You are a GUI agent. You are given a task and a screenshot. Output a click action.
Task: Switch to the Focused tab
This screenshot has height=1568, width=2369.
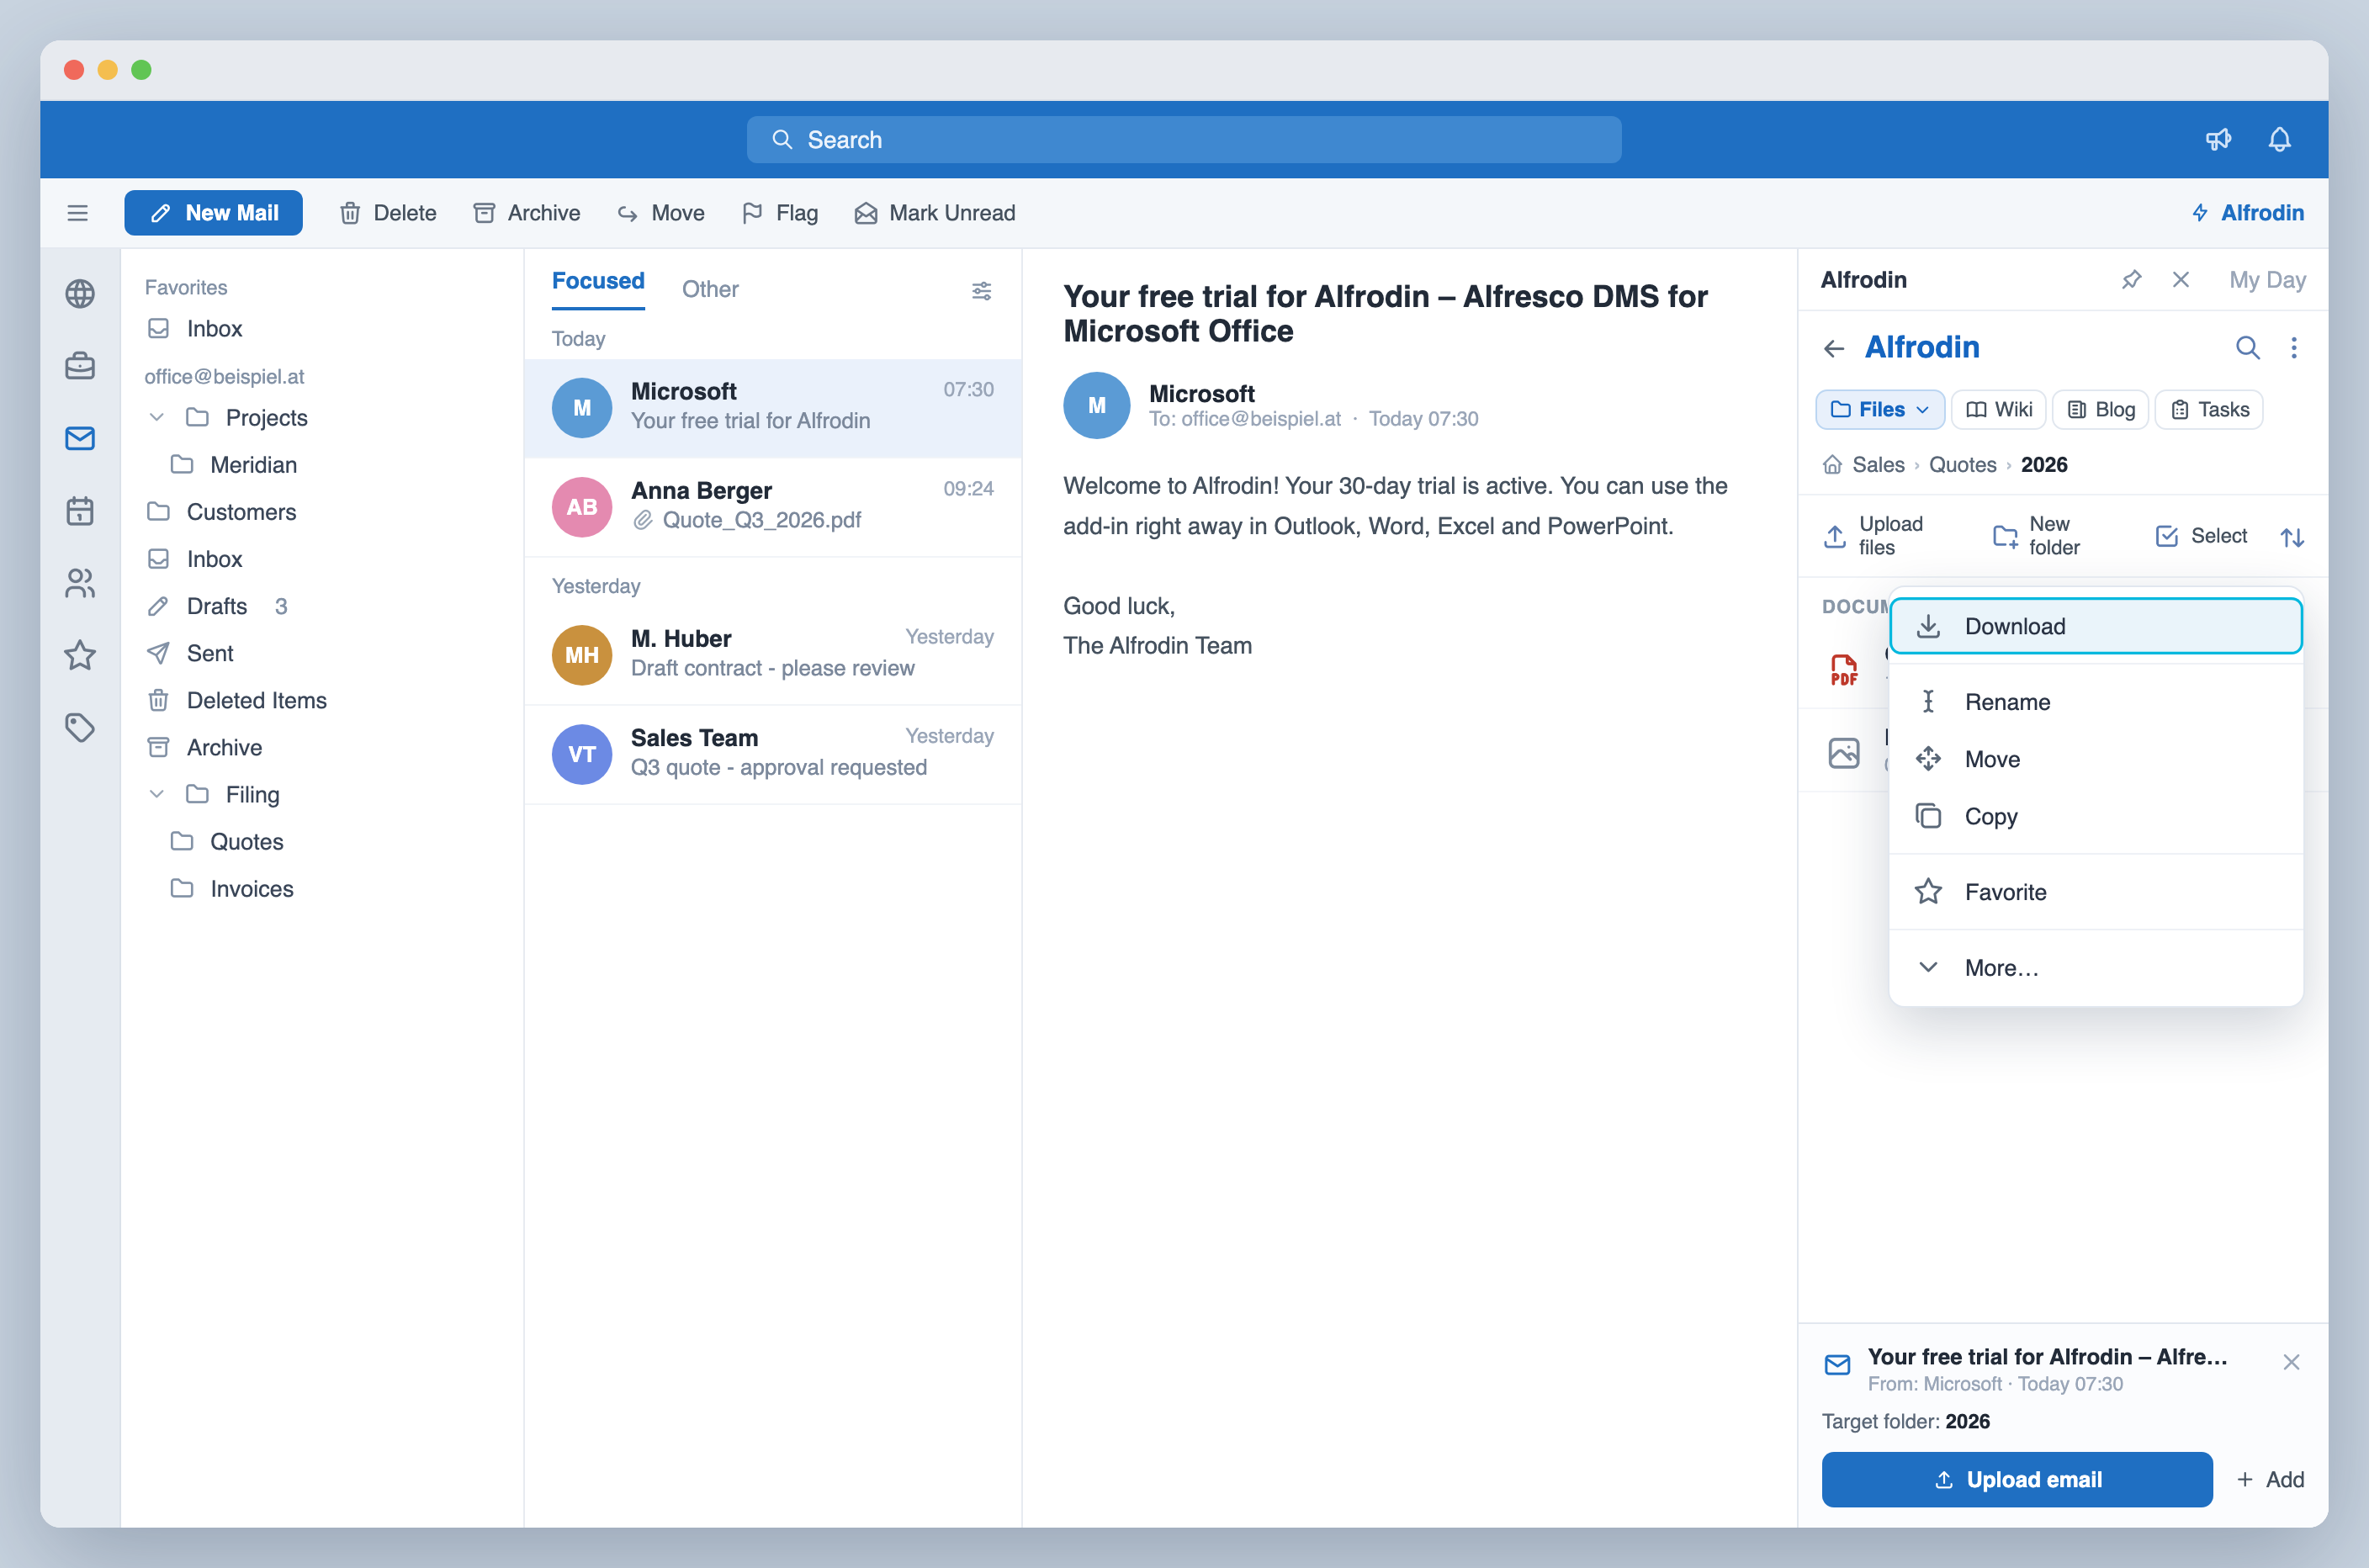click(598, 282)
